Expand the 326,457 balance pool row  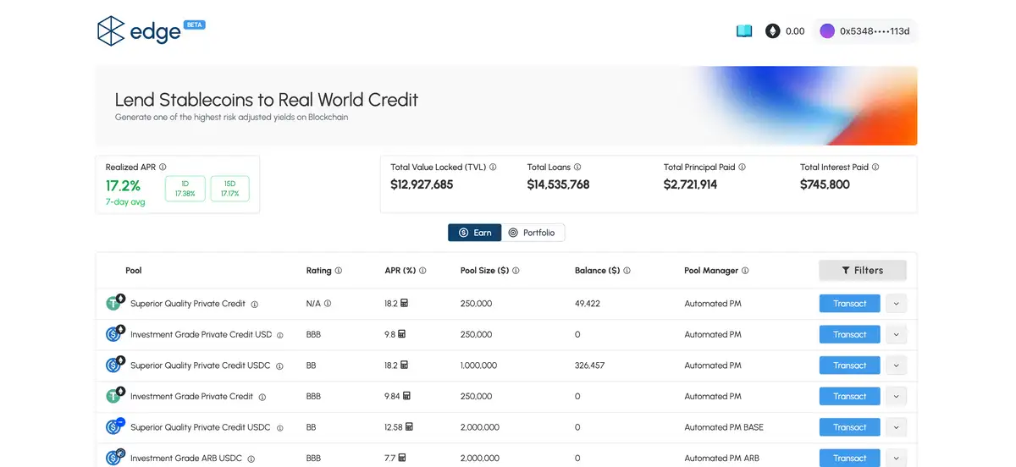pyautogui.click(x=896, y=365)
